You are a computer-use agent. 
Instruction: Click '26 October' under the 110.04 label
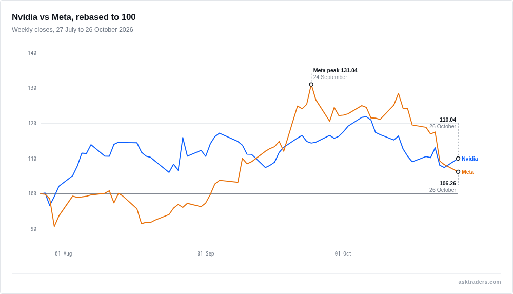click(442, 126)
